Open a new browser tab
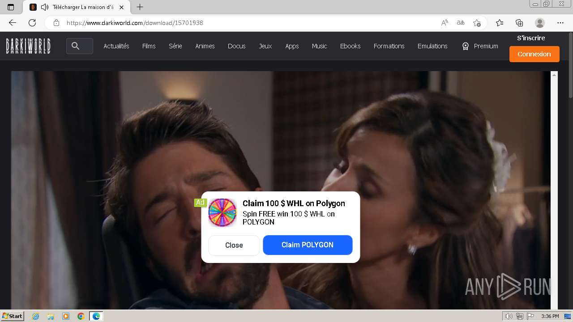This screenshot has width=573, height=322. [x=140, y=7]
